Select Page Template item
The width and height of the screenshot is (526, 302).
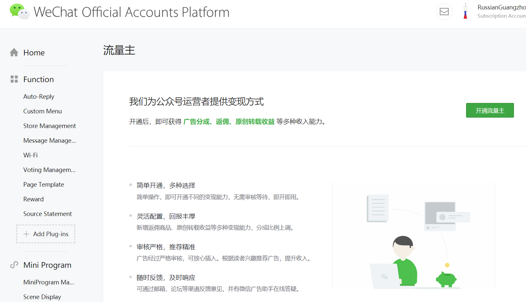point(44,184)
